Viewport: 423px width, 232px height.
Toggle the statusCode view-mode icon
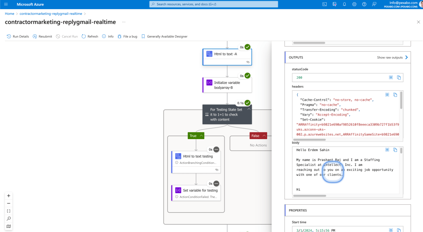[x=391, y=78]
